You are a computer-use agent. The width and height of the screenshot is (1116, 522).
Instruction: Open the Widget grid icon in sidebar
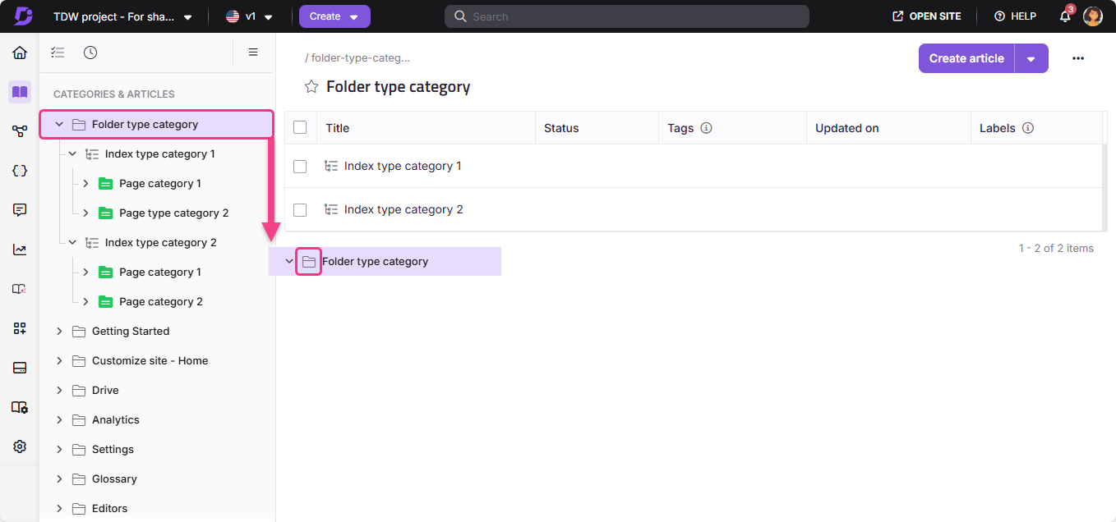(x=19, y=328)
